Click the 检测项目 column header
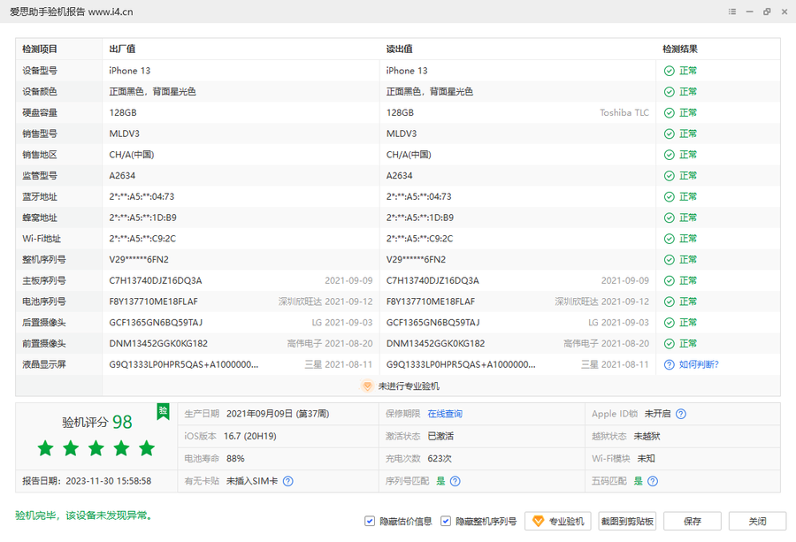 tap(40, 50)
